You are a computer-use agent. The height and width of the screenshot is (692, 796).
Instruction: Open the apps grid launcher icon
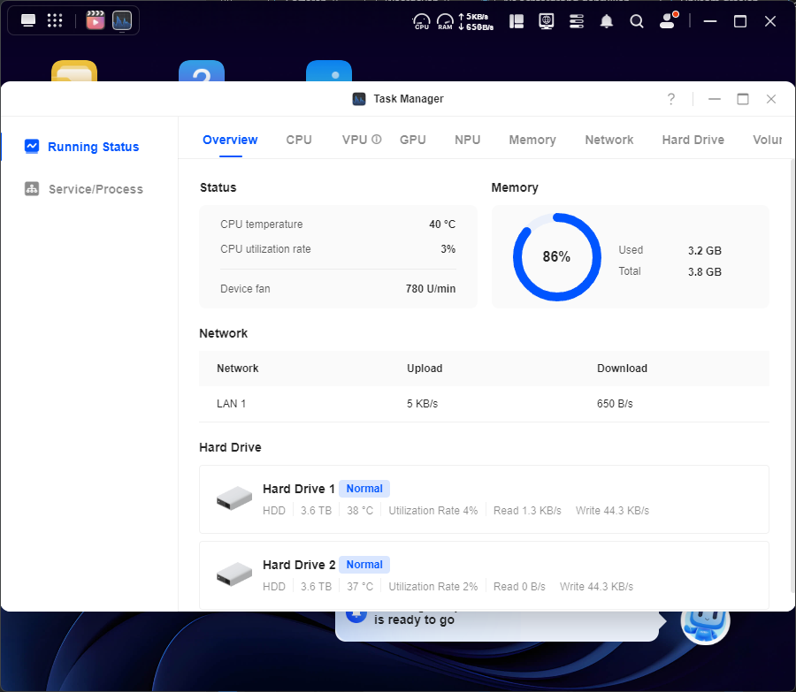(55, 20)
